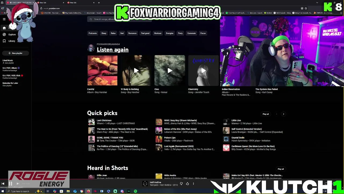Skip to next track in player bar

[18, 184]
